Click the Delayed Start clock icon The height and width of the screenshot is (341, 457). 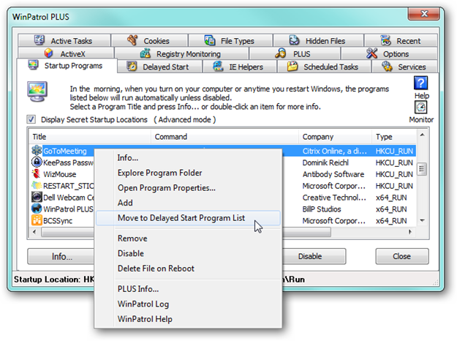pos(132,66)
